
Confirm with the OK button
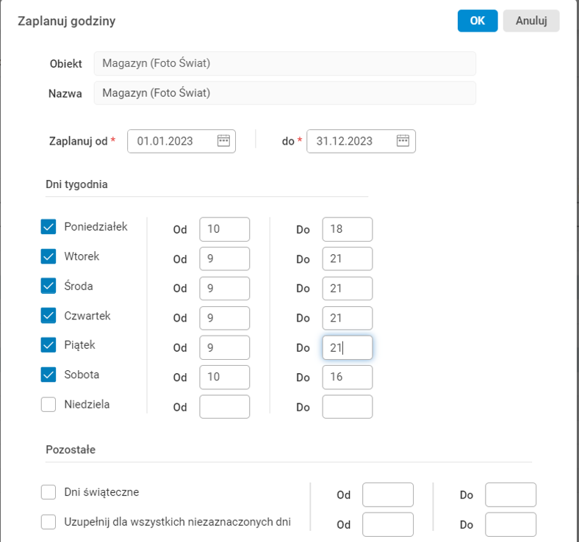click(x=478, y=21)
